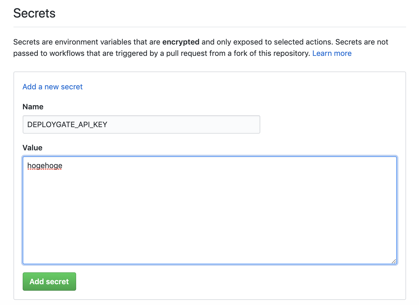
Task: Click the Add a new secret link
Action: (52, 87)
